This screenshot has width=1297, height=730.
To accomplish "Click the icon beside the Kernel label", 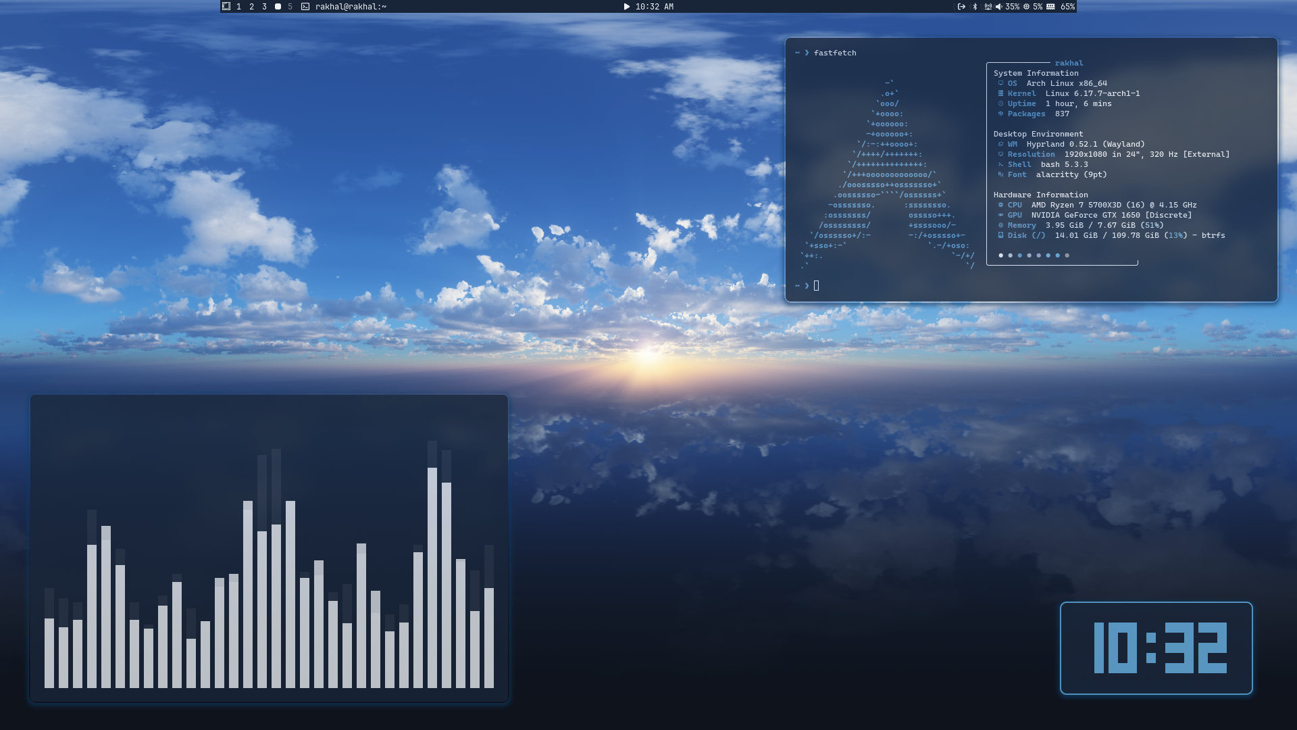I will pyautogui.click(x=1000, y=93).
